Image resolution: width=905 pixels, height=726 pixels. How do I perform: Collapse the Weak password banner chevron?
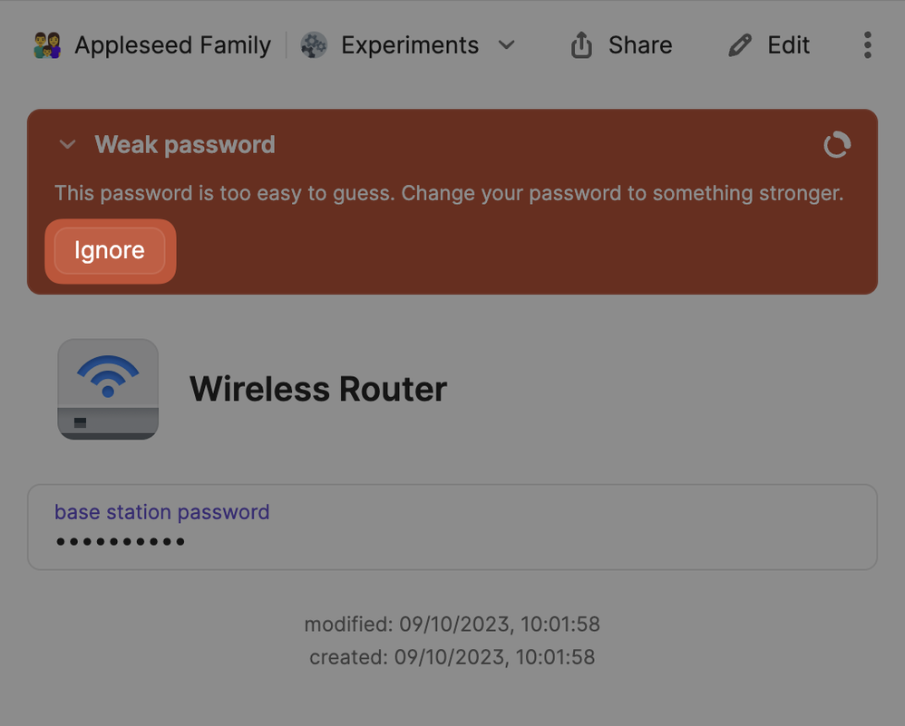pyautogui.click(x=67, y=145)
